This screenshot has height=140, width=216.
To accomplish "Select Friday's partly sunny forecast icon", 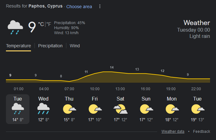I will click(x=95, y=109).
